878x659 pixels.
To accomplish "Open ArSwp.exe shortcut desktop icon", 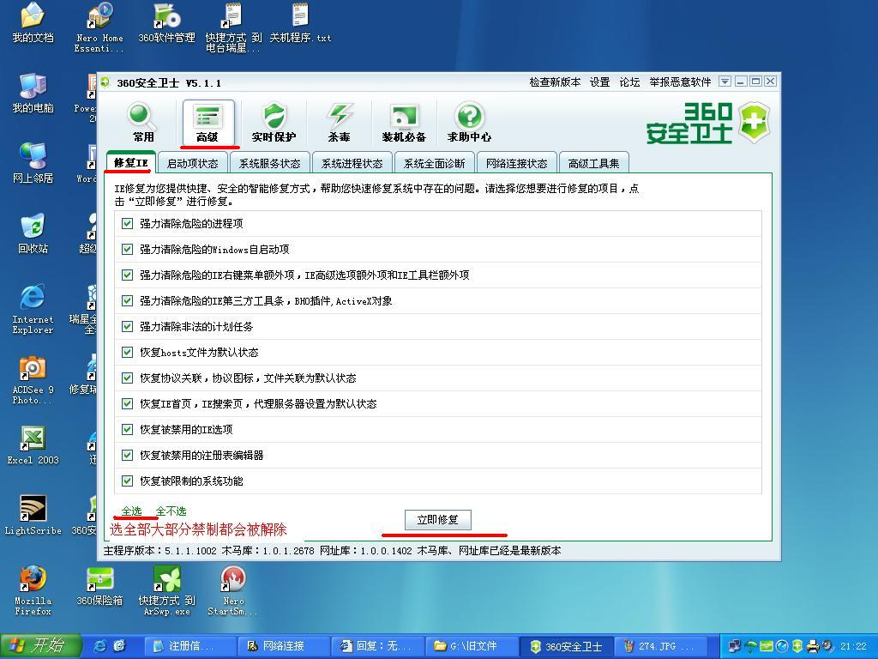I will pos(166,590).
